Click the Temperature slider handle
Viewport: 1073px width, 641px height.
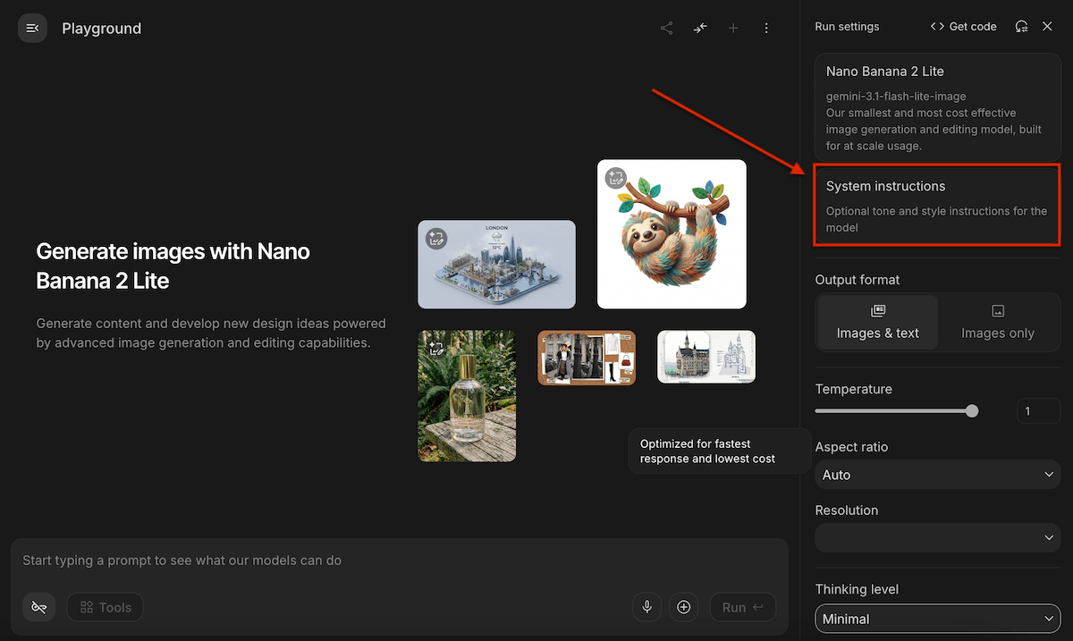pos(972,411)
